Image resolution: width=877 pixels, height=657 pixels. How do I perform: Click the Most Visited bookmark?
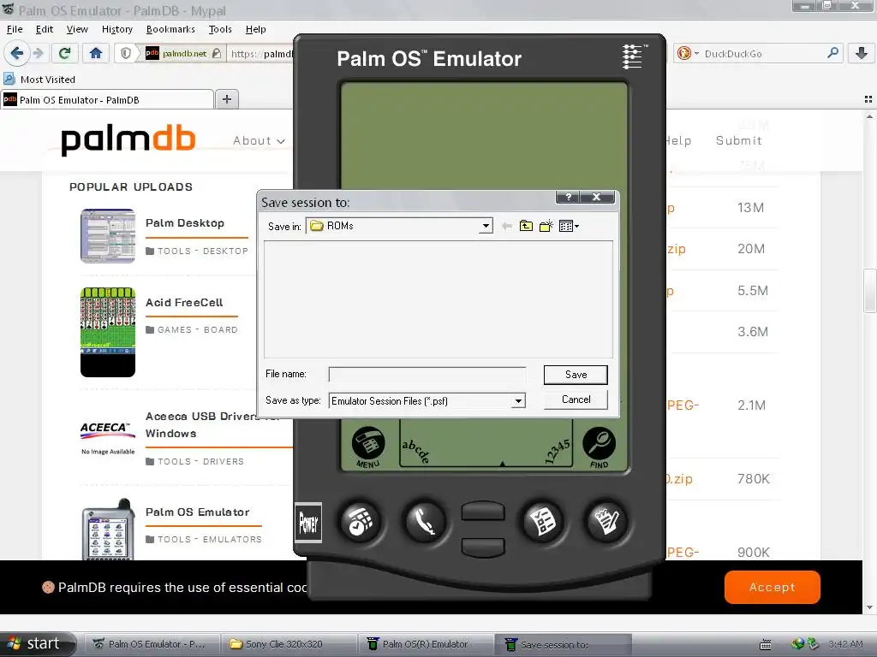tap(39, 79)
